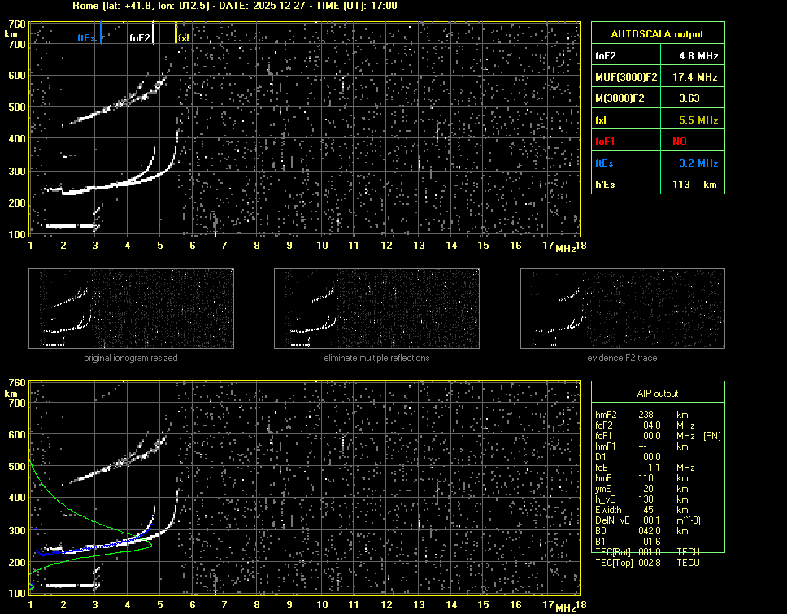The height and width of the screenshot is (614, 787).
Task: Click the 'original ionogram resized' thumbnail
Action: (x=131, y=309)
